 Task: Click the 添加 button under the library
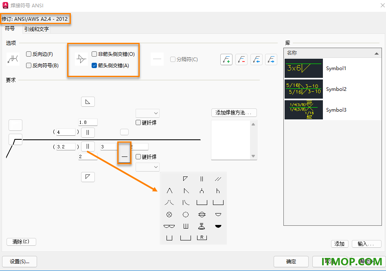click(x=340, y=244)
